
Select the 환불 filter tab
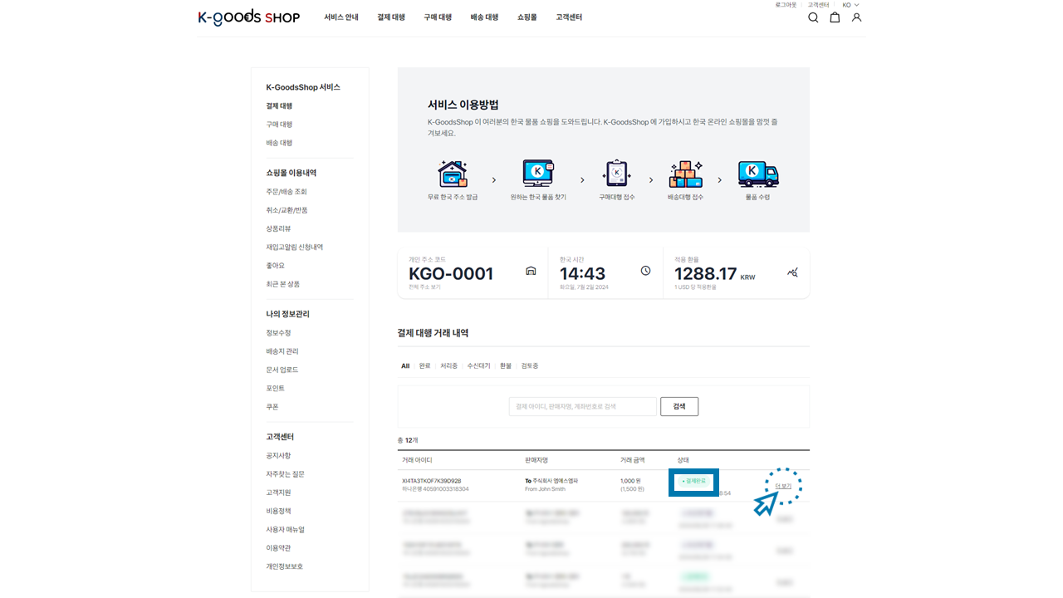506,366
